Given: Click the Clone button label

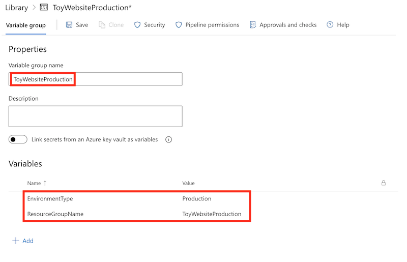Looking at the screenshot, I should pyautogui.click(x=116, y=25).
